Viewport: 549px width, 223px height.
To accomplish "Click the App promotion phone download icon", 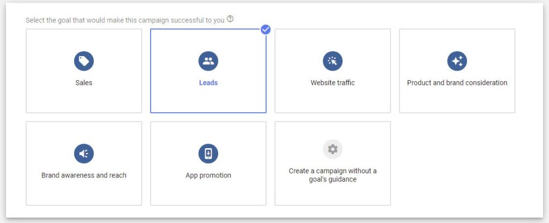I will (208, 153).
